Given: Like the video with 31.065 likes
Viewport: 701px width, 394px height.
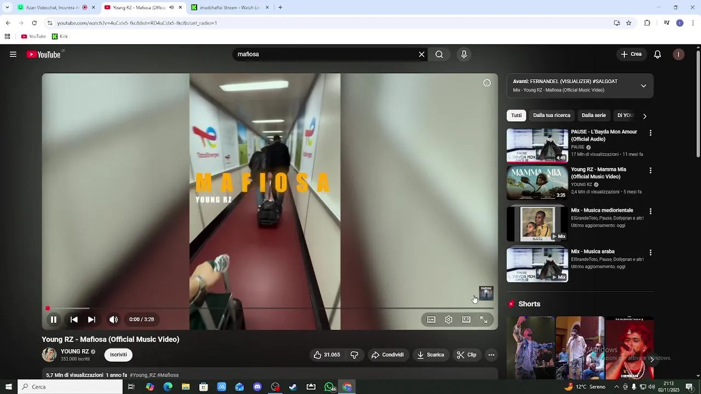Looking at the screenshot, I should tap(327, 355).
